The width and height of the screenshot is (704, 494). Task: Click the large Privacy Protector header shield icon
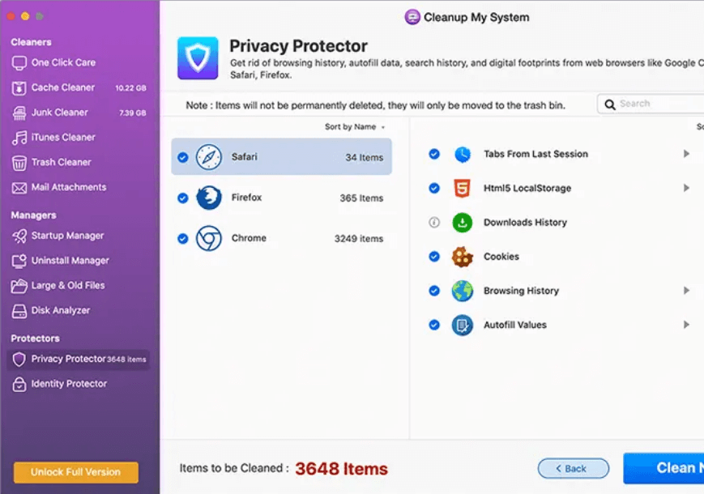pos(198,58)
